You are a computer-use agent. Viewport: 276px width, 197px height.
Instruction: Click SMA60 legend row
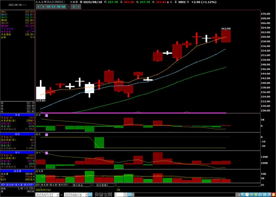[18, 20]
